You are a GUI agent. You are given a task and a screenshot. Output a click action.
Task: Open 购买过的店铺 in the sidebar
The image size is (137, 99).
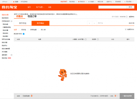pyautogui.click(x=6, y=39)
